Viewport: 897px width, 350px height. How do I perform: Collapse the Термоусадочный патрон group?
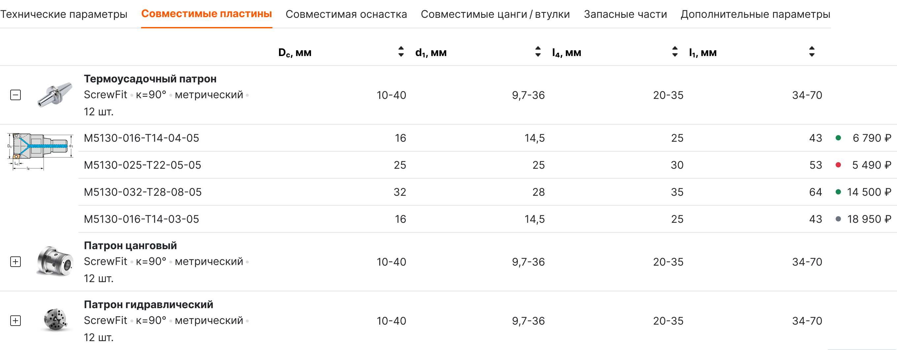pos(16,95)
